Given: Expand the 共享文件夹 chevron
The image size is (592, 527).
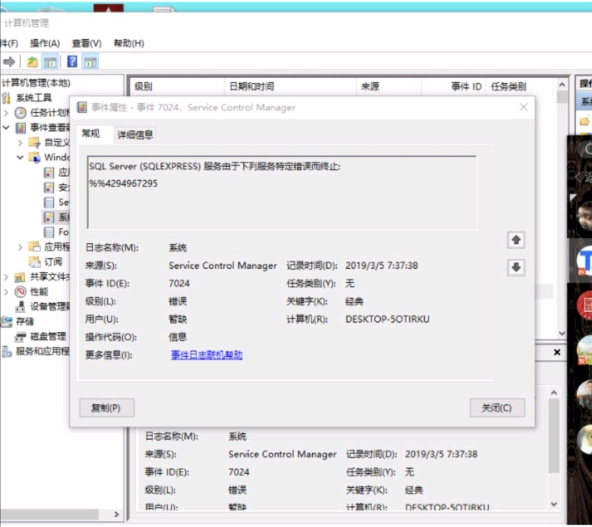Looking at the screenshot, I should pos(6,277).
